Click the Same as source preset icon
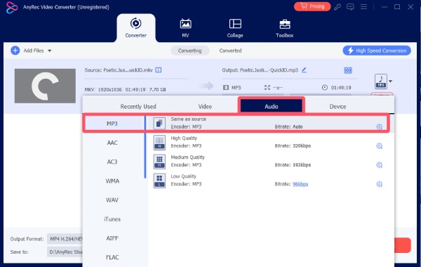This screenshot has height=267, width=421. [x=159, y=124]
